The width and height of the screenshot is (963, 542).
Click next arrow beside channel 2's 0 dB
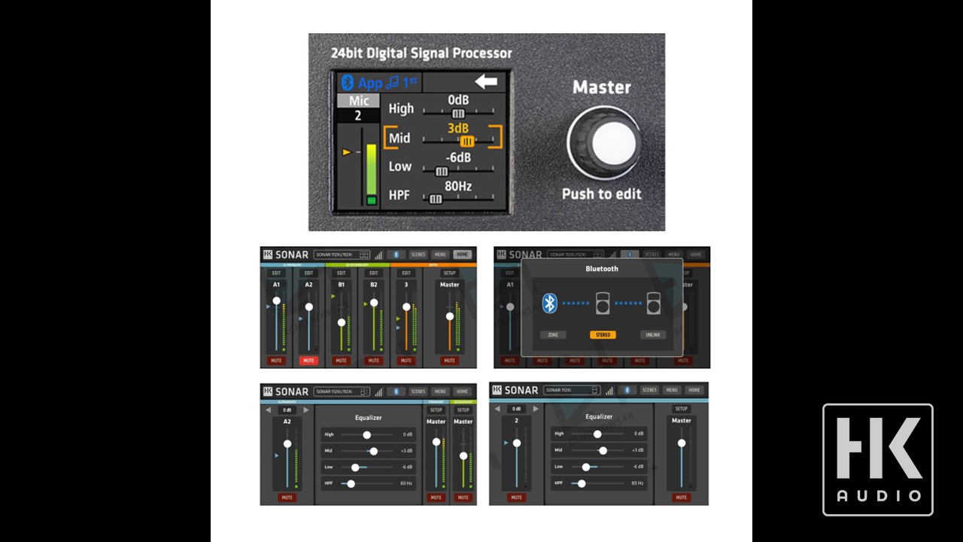click(536, 409)
